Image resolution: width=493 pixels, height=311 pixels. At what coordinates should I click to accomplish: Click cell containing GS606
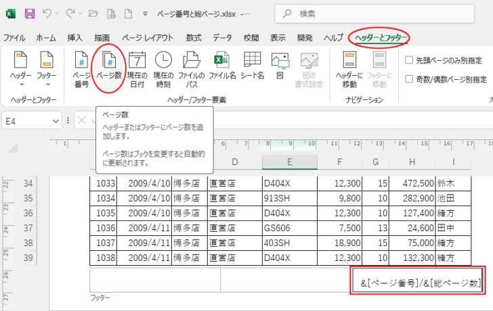[290, 228]
